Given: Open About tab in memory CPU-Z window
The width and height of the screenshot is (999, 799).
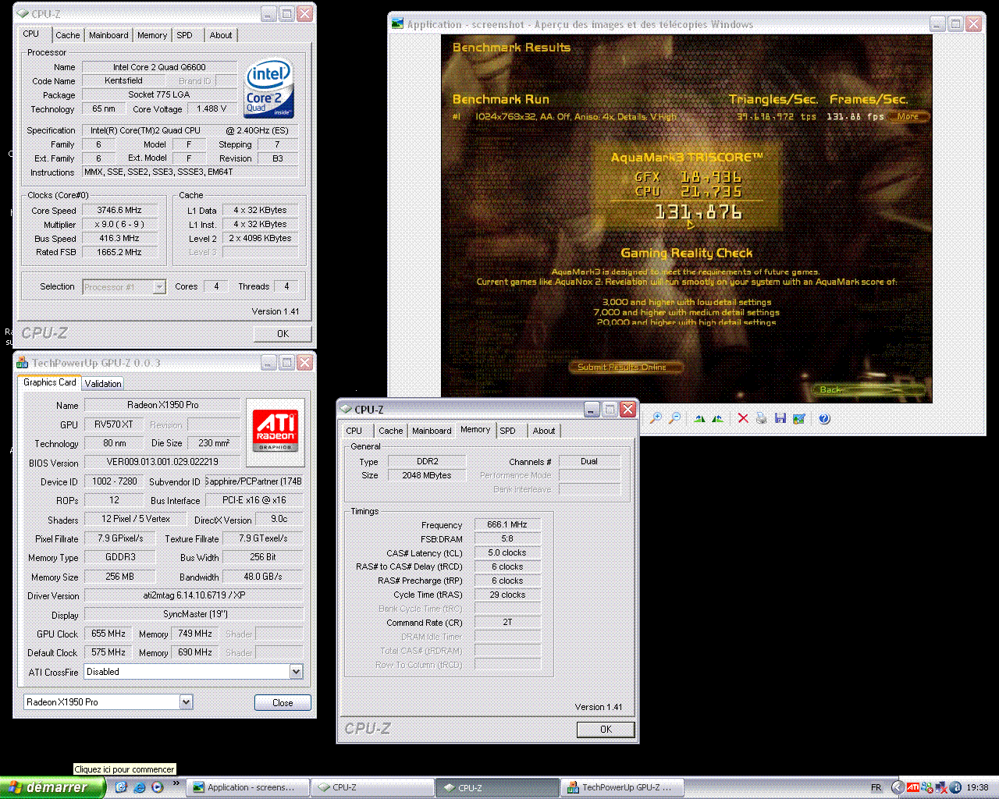Looking at the screenshot, I should (544, 431).
